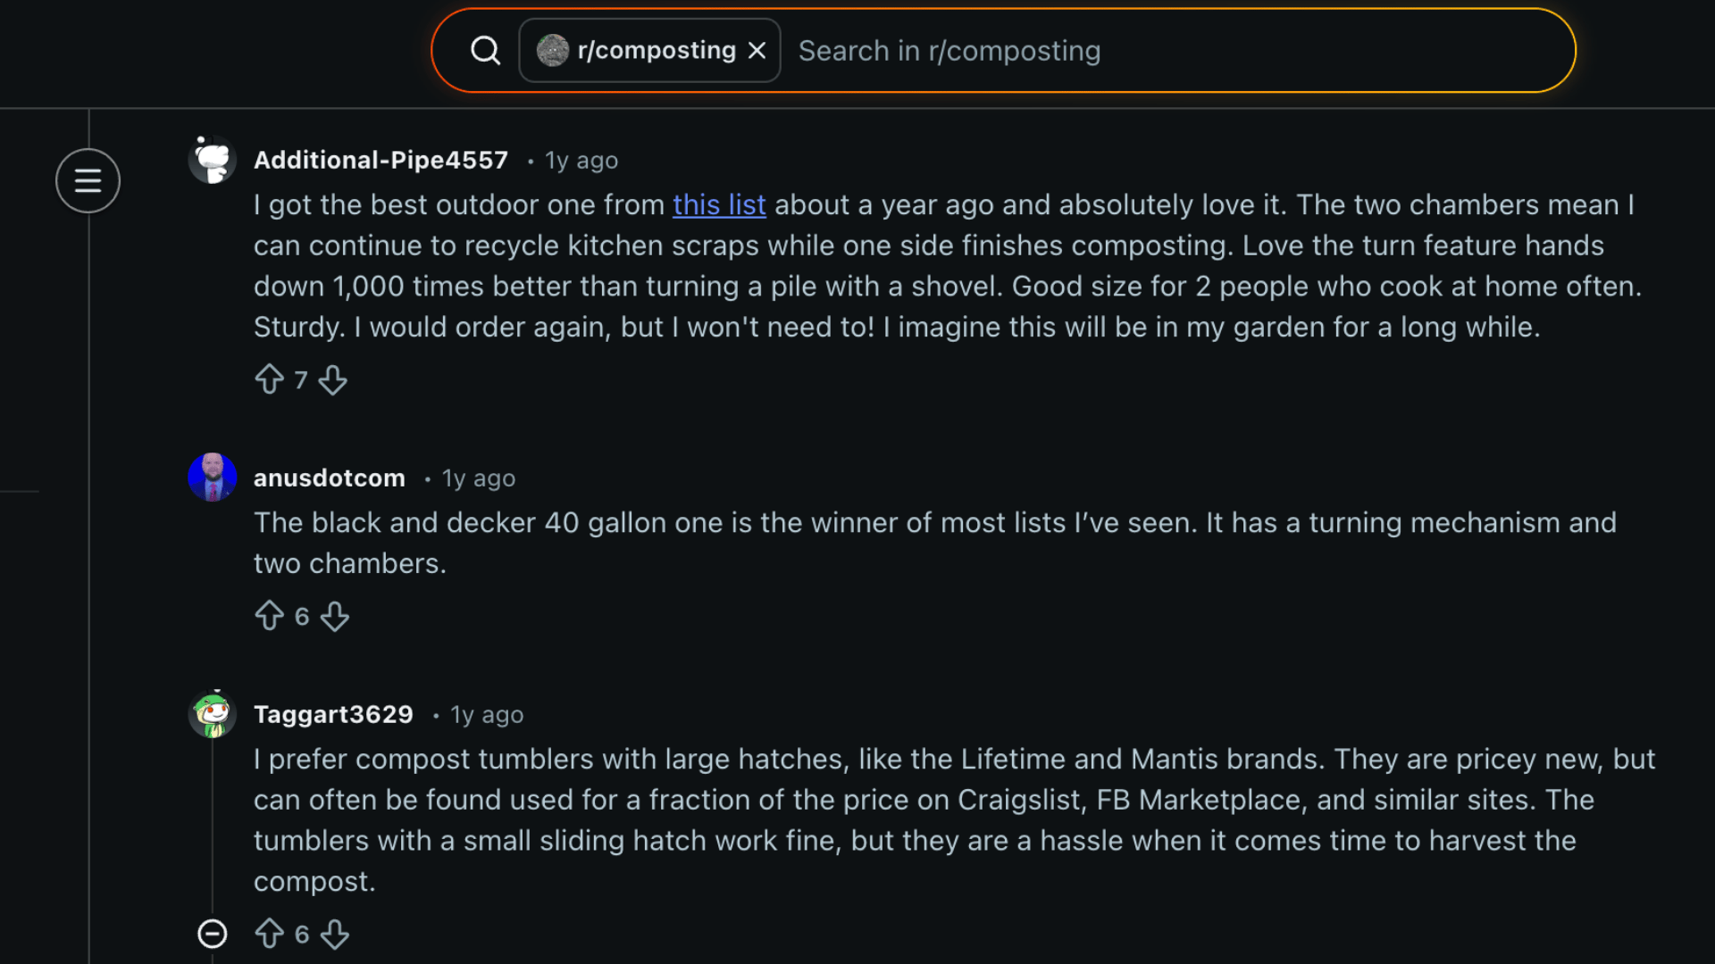Upvote Taggart3629's comment
Screen dimensions: 1715x964
point(271,934)
